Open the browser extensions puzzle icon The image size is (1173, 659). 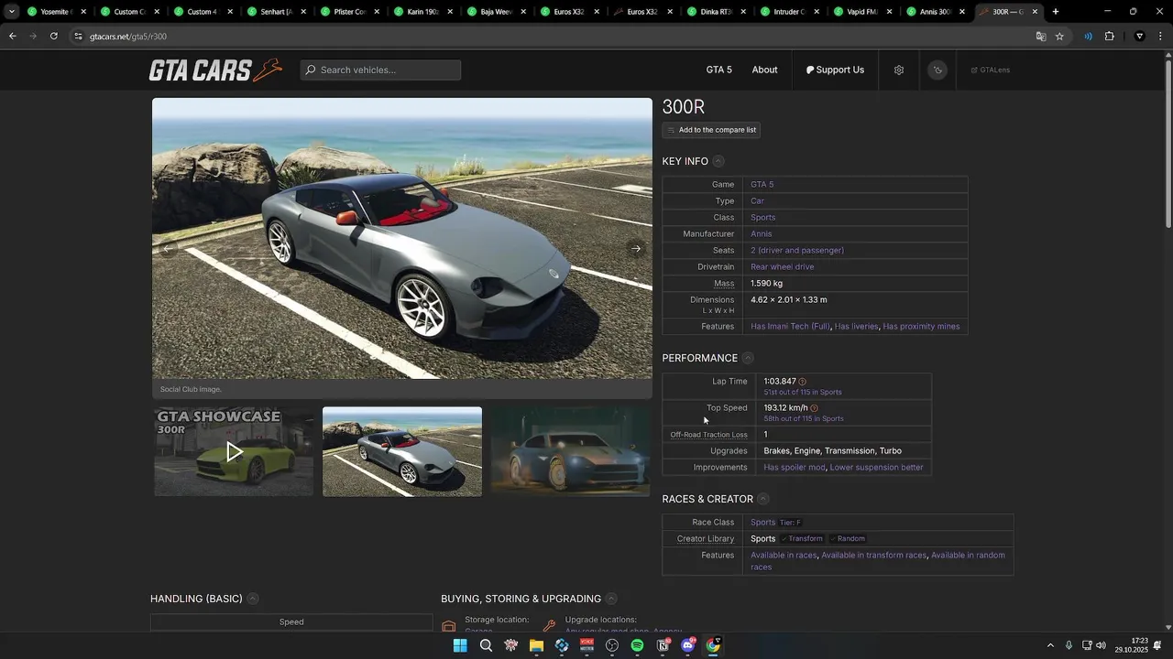tap(1109, 36)
